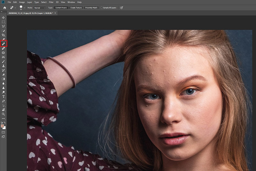Toggle the pressure for size icon

click(x=122, y=7)
